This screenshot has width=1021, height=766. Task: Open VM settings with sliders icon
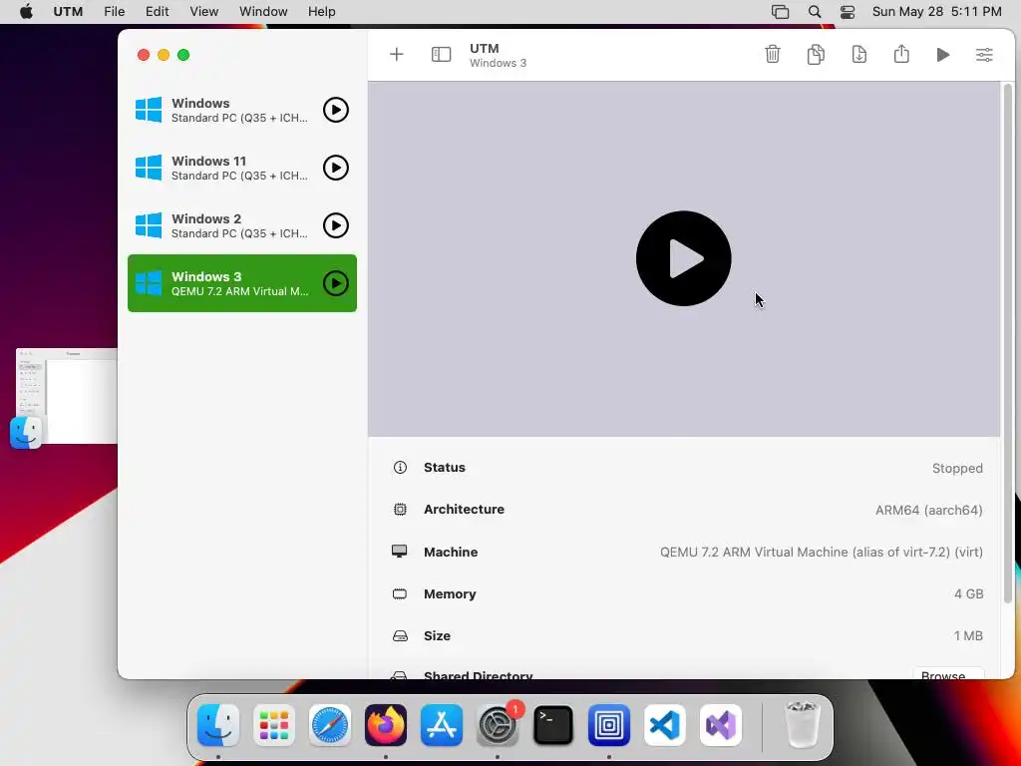click(x=984, y=55)
